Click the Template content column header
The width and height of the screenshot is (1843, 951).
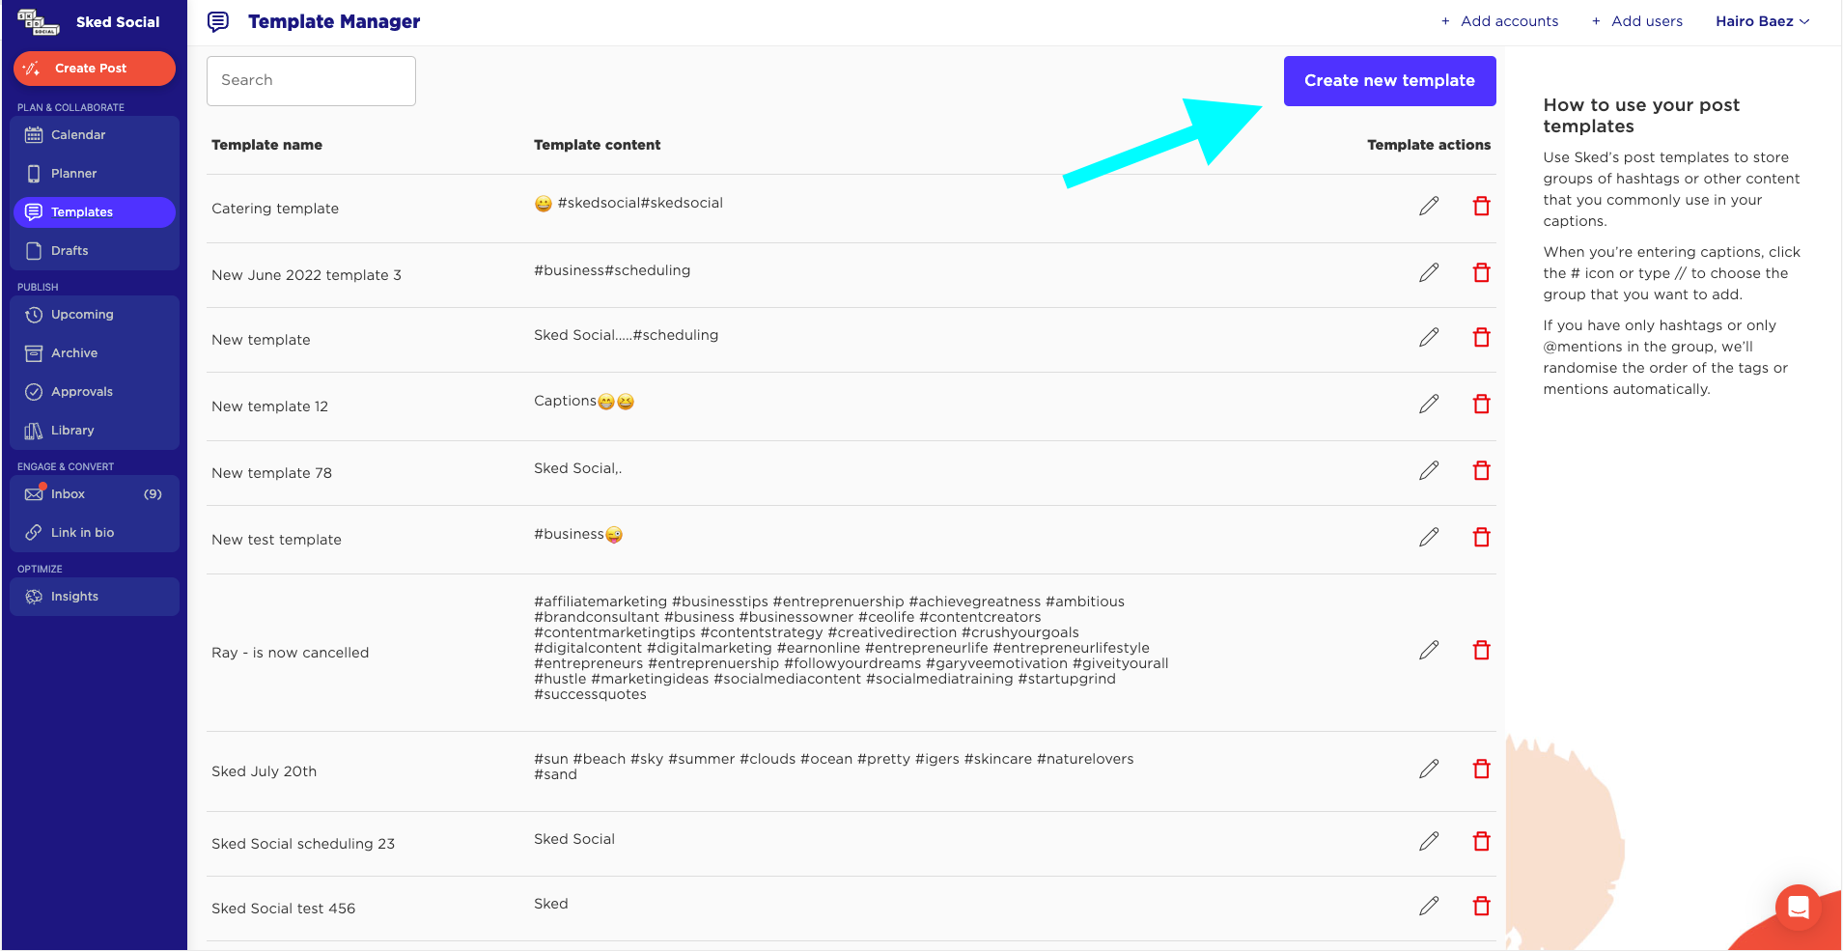tap(597, 145)
